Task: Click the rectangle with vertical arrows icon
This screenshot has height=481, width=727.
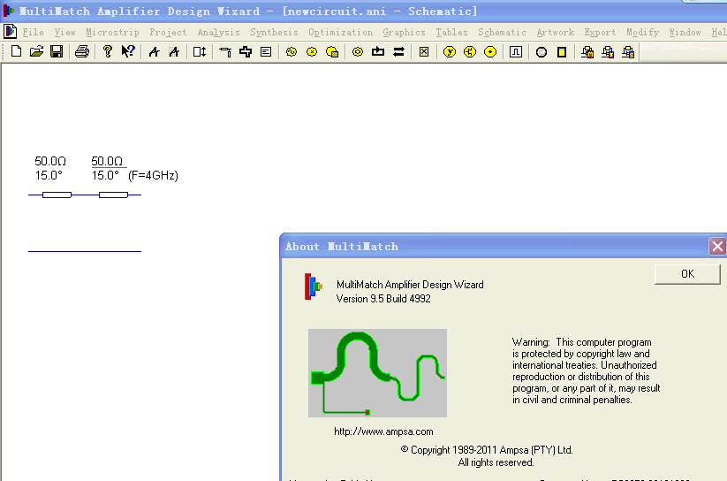Action: pyautogui.click(x=200, y=51)
